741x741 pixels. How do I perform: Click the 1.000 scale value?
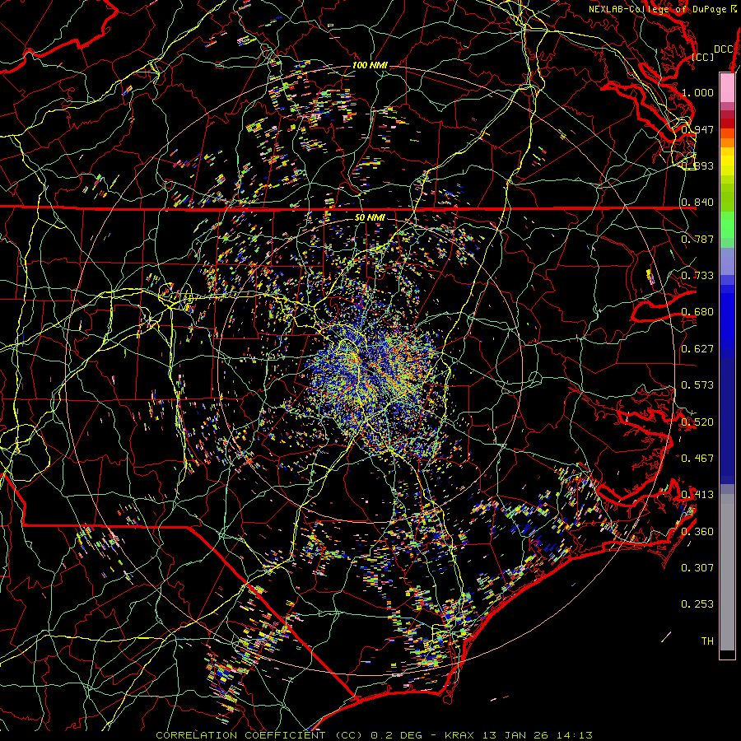pyautogui.click(x=697, y=92)
